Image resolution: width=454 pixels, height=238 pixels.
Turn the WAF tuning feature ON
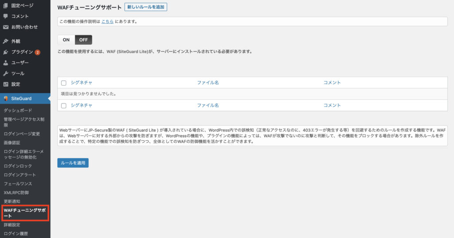coord(66,40)
